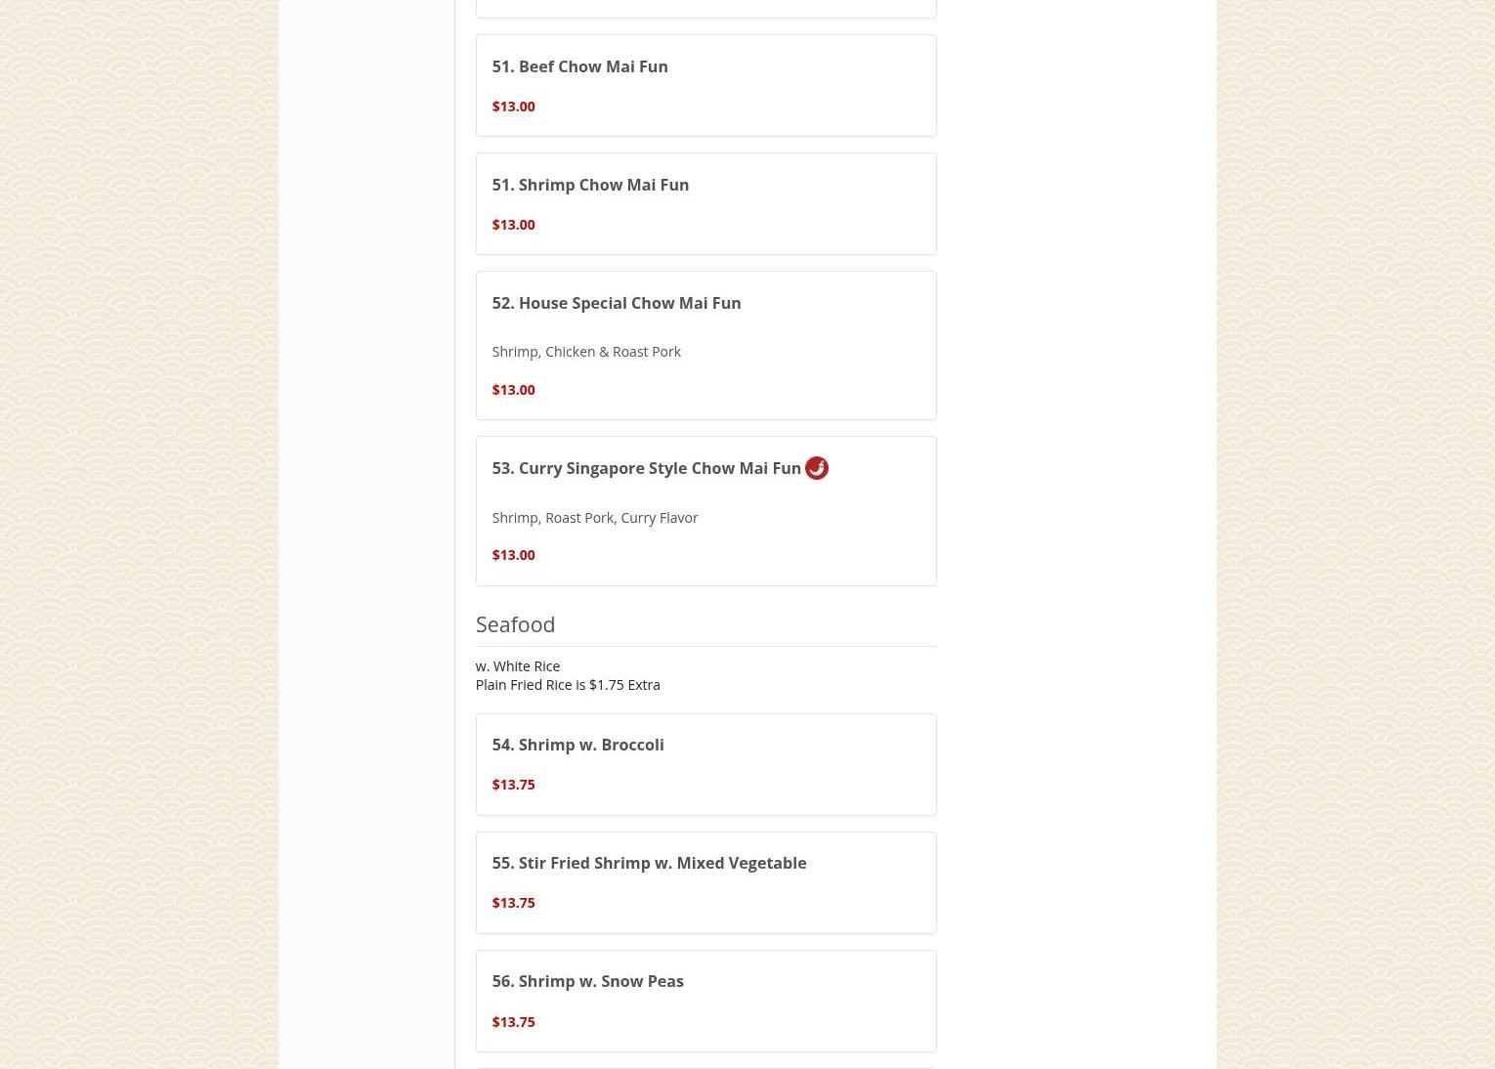Open 55. Stir Fried Shrimp w. Mixed Vegetable
1495x1069 pixels.
[705, 882]
